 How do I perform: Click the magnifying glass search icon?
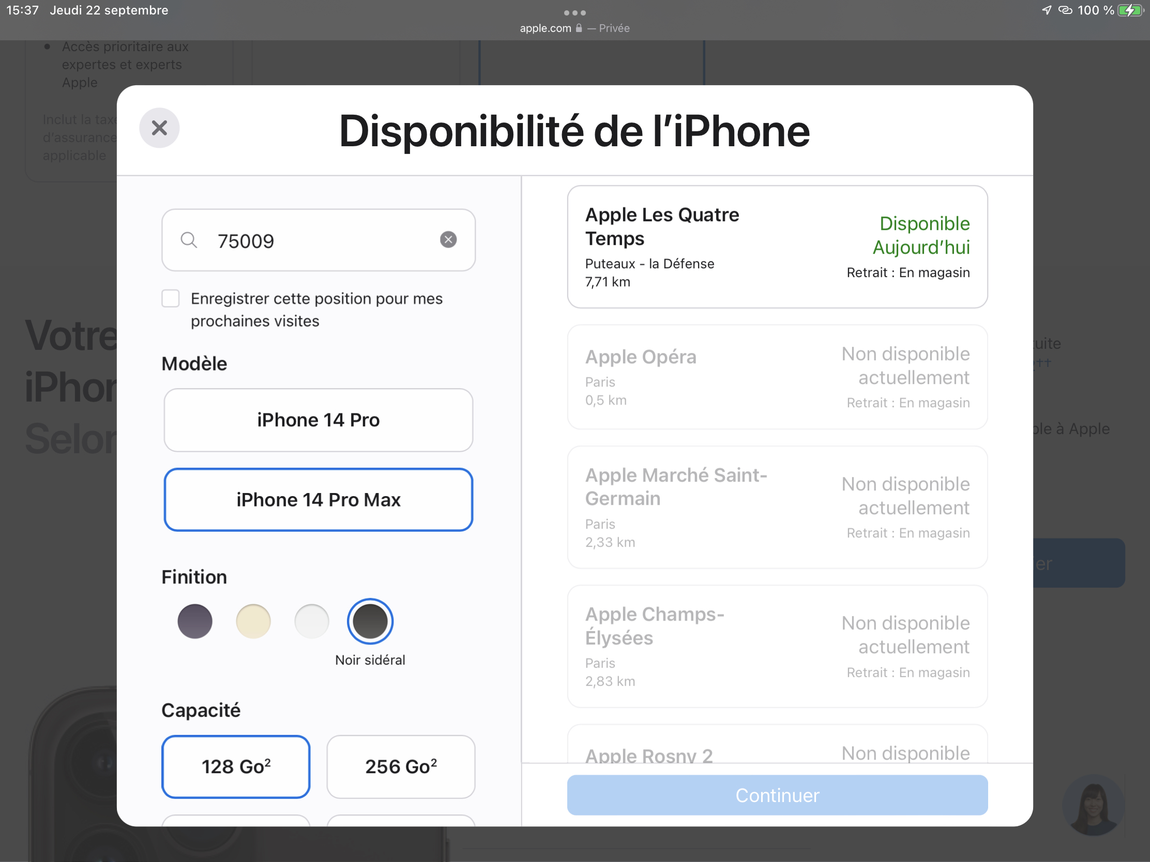(x=189, y=240)
